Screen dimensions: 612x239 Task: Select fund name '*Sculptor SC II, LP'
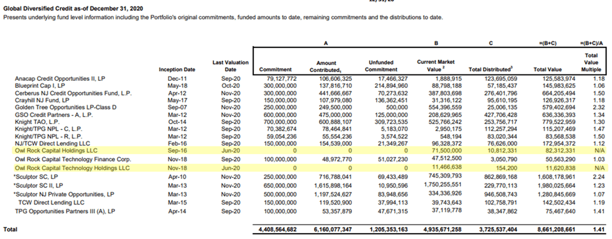click(x=38, y=186)
